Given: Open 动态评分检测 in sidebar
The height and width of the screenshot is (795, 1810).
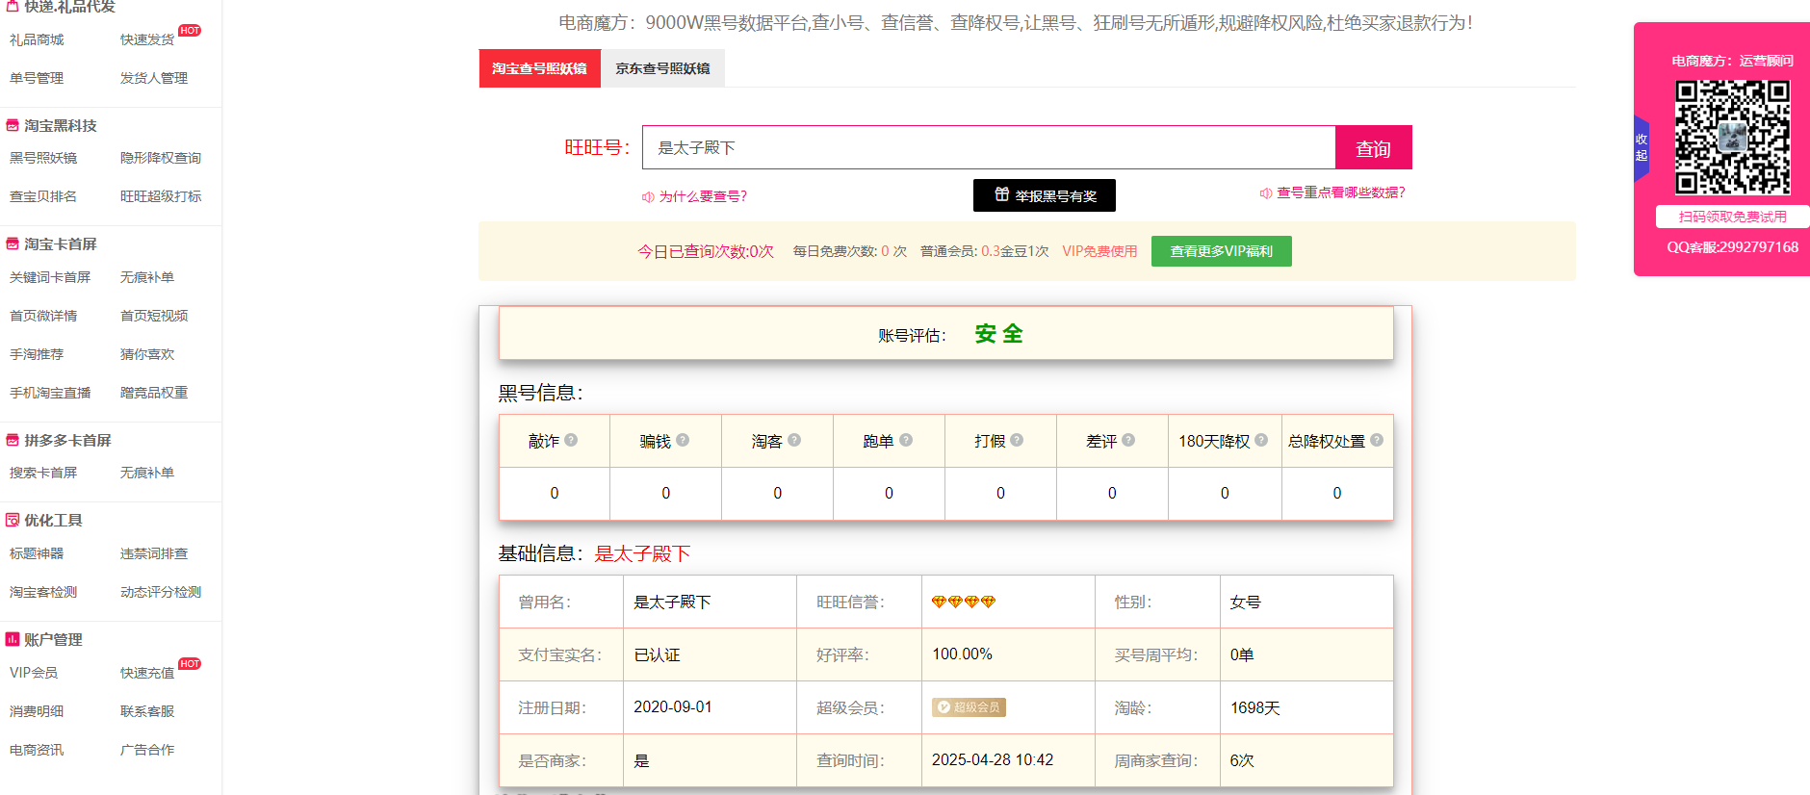Looking at the screenshot, I should pos(161,592).
